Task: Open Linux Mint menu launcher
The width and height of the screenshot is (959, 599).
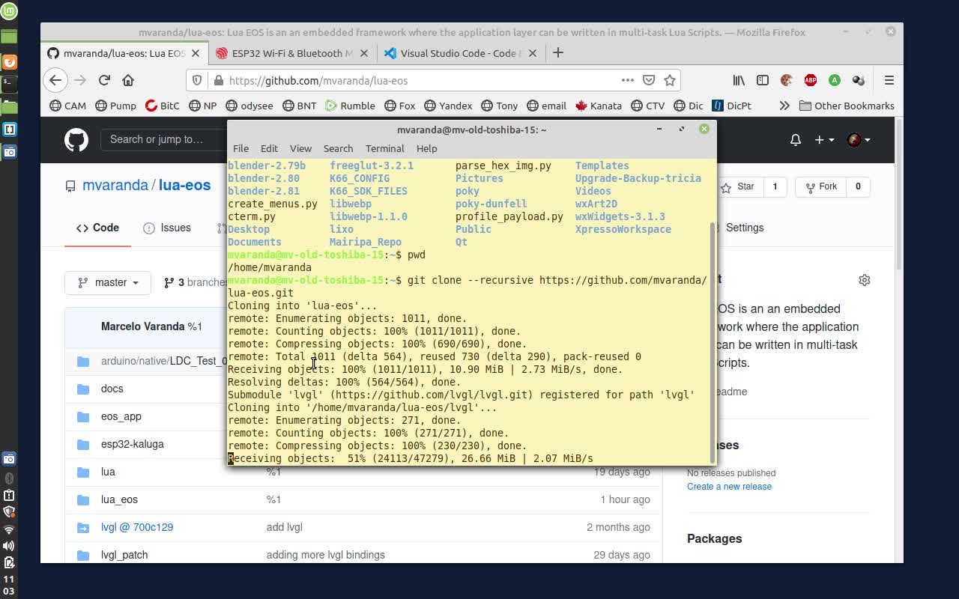Action: coord(9,10)
